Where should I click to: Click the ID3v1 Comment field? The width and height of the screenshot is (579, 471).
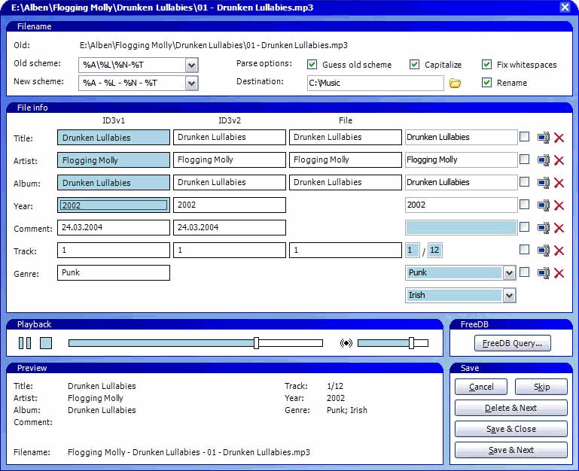pyautogui.click(x=114, y=227)
